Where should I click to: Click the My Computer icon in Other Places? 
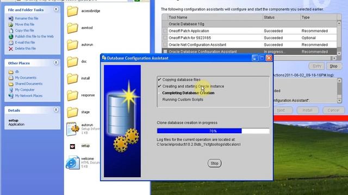click(x=11, y=90)
